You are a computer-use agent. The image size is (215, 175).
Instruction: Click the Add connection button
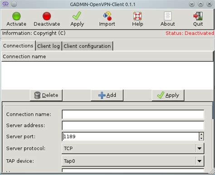pos(107,95)
